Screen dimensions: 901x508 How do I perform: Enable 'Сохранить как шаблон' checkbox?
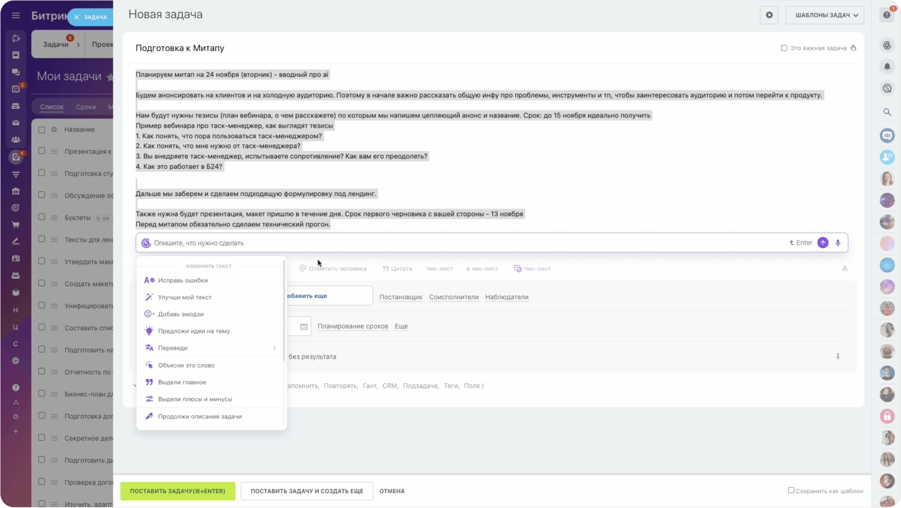[790, 490]
